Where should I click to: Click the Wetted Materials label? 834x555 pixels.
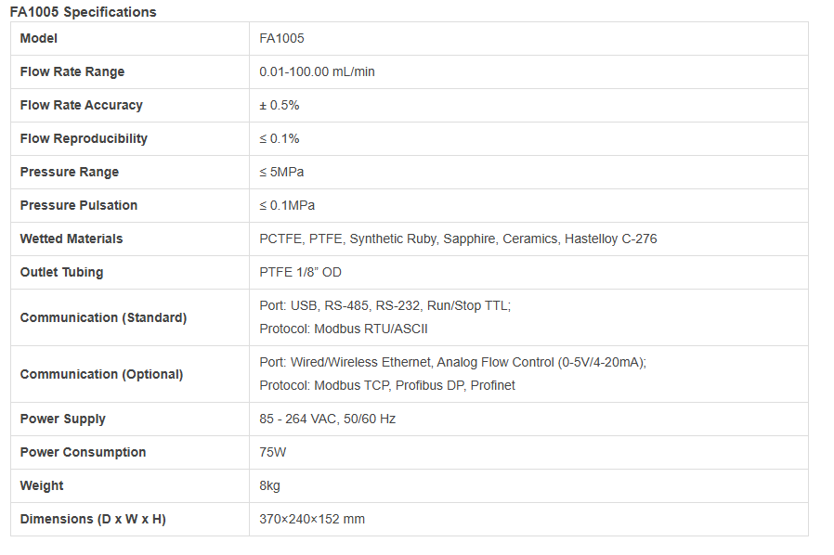72,239
